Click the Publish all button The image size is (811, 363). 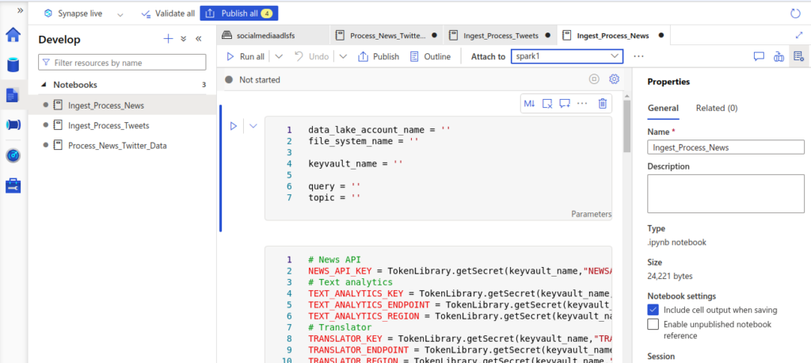[x=238, y=13]
